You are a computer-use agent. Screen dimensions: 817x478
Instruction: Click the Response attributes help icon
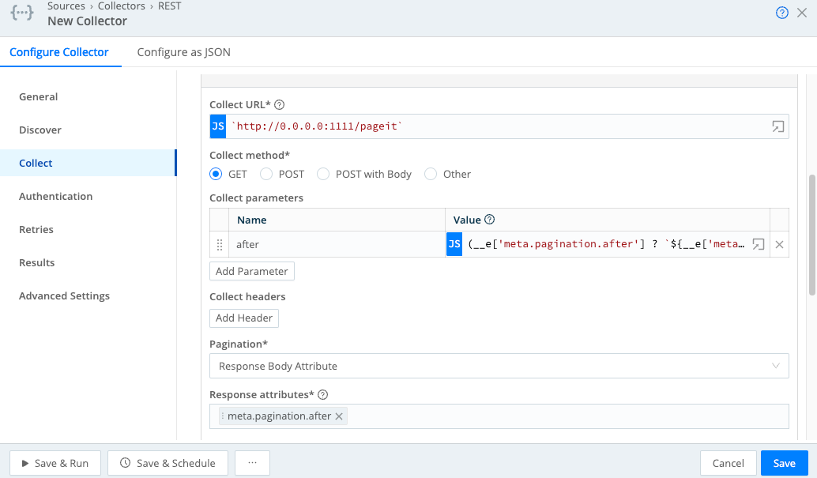[x=322, y=395]
